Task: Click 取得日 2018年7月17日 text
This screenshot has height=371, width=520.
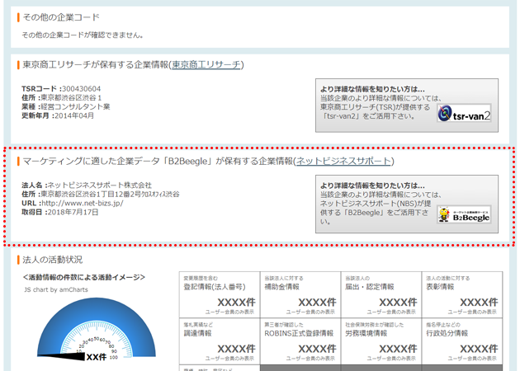Action: coord(60,212)
